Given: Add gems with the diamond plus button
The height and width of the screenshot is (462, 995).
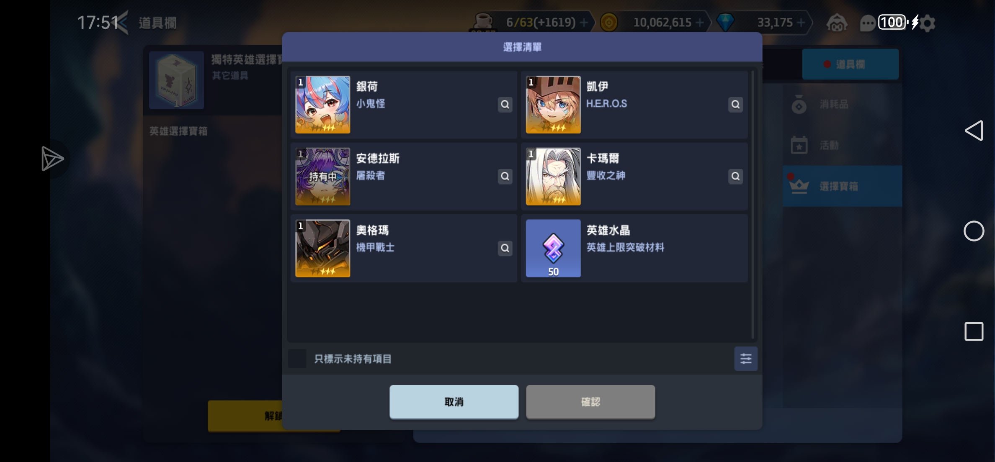Looking at the screenshot, I should point(801,23).
